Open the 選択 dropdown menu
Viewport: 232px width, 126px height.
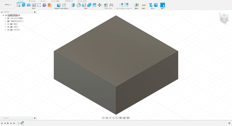(163, 8)
